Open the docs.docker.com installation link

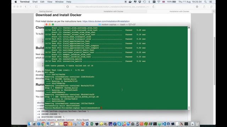click(106, 21)
